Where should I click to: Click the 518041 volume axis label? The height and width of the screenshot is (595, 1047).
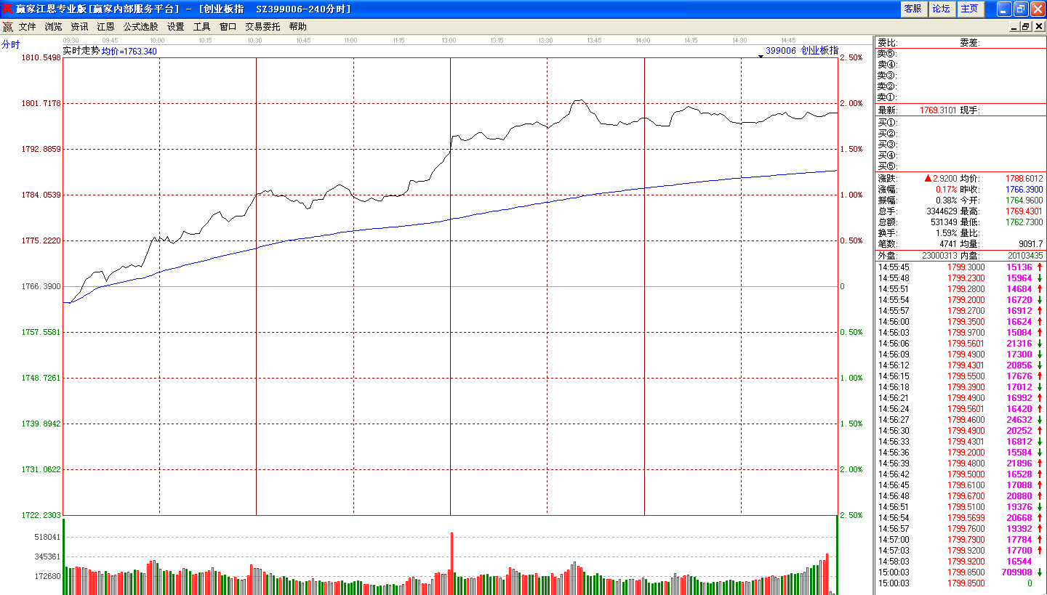coord(48,537)
